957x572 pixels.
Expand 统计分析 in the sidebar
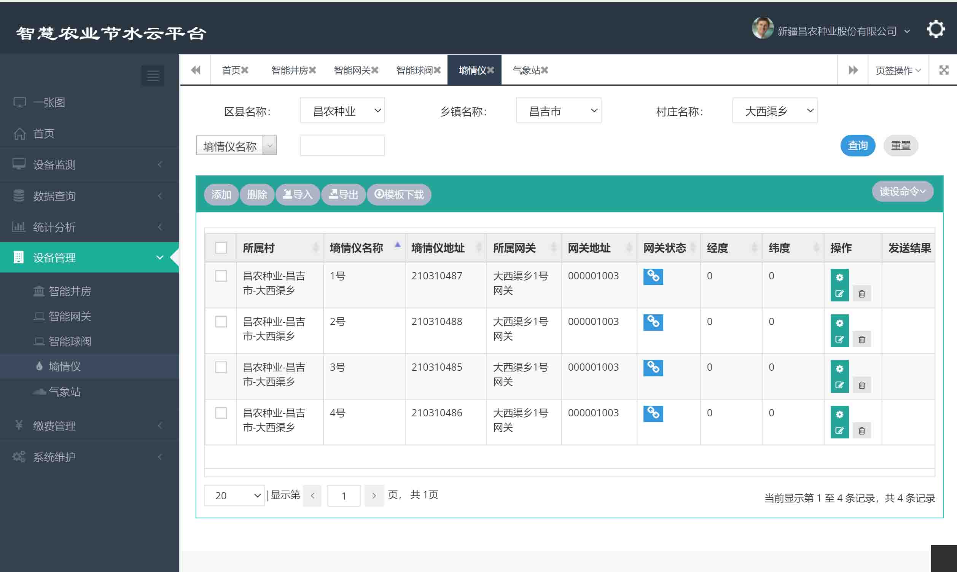point(89,227)
